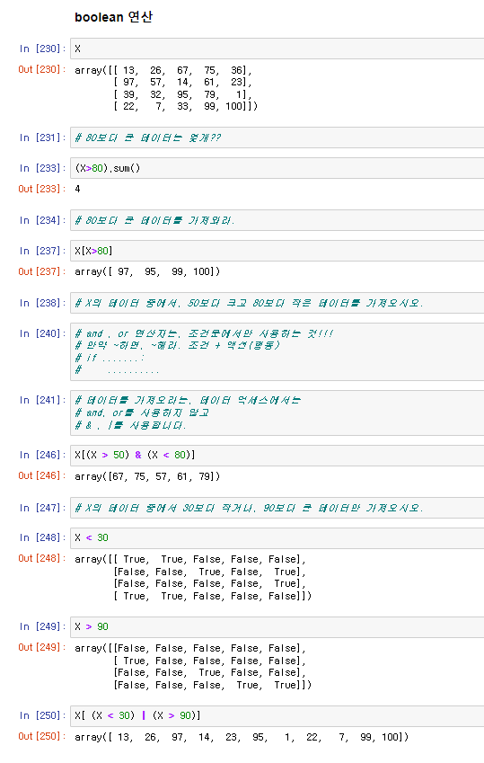Click the cell with (X>80).sum()
Viewport: 484px width, 763px height.
click(x=277, y=168)
